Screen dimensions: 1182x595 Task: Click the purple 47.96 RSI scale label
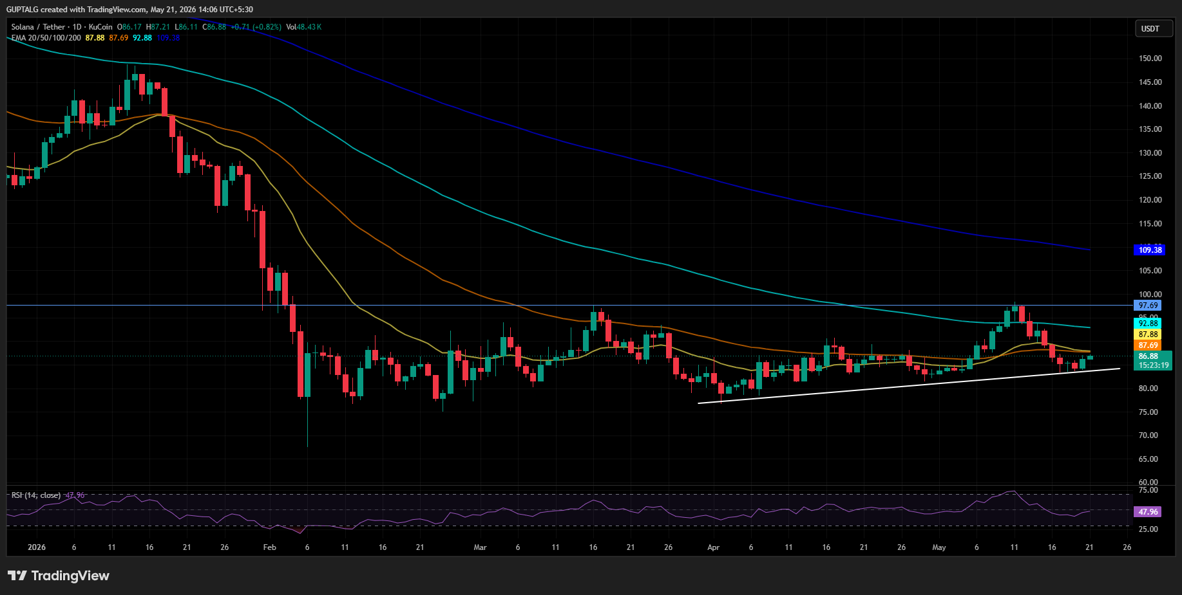[x=1148, y=512]
